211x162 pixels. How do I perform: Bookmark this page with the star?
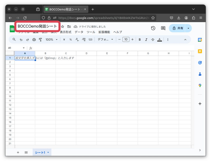153,18
